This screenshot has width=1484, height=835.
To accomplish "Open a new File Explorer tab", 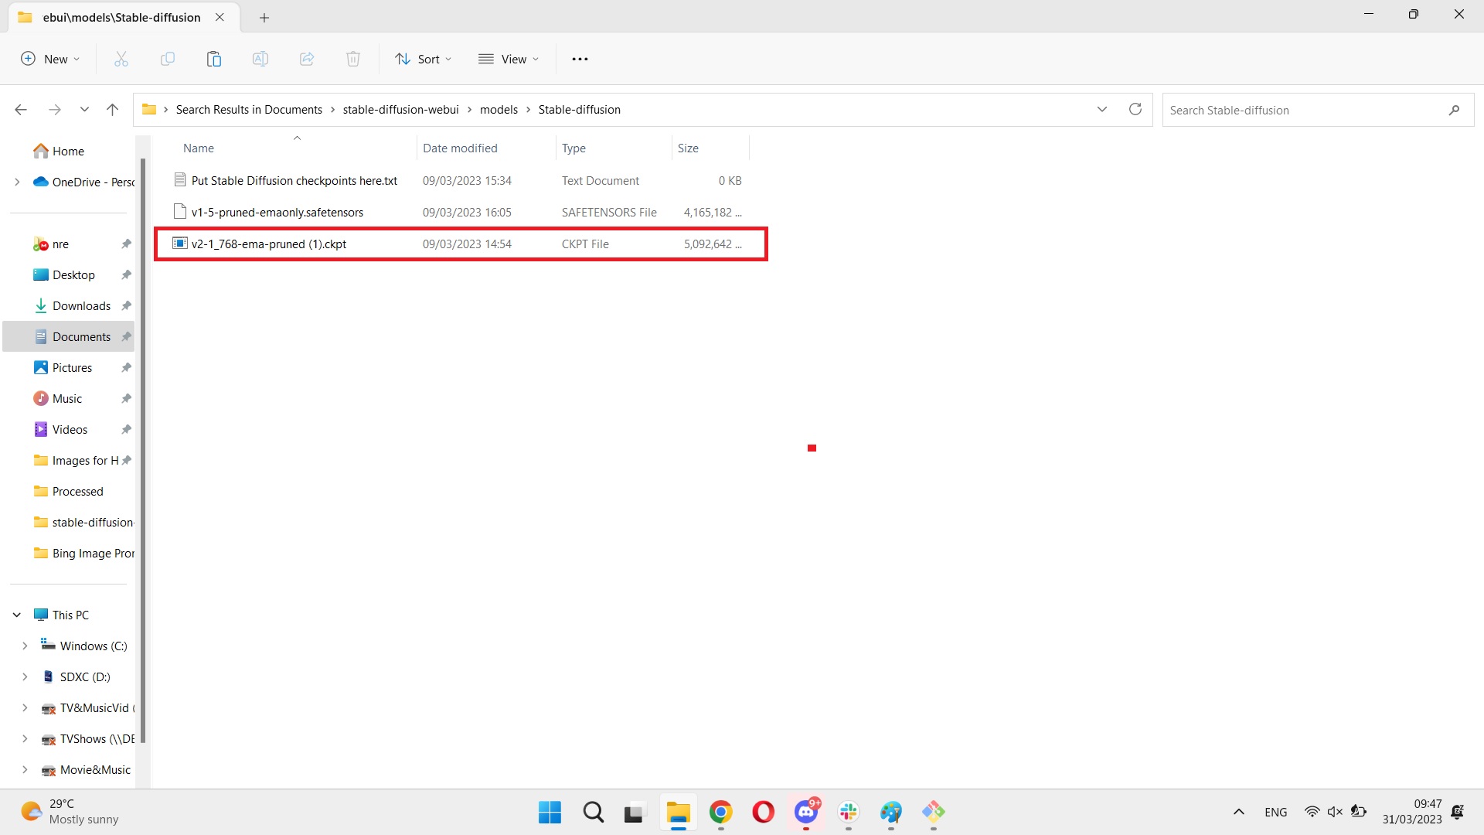I will [264, 17].
